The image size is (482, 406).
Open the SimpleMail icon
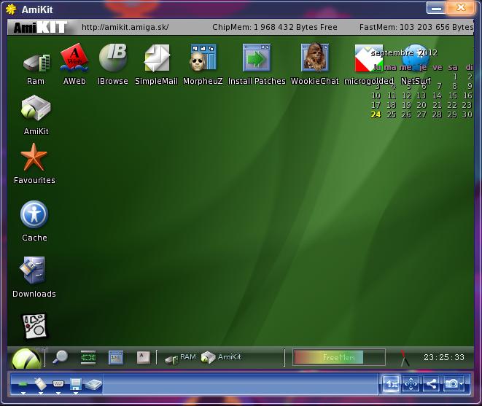tap(157, 58)
